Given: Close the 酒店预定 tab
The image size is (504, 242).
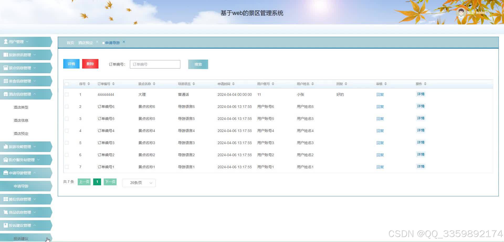Looking at the screenshot, I should pos(97,42).
